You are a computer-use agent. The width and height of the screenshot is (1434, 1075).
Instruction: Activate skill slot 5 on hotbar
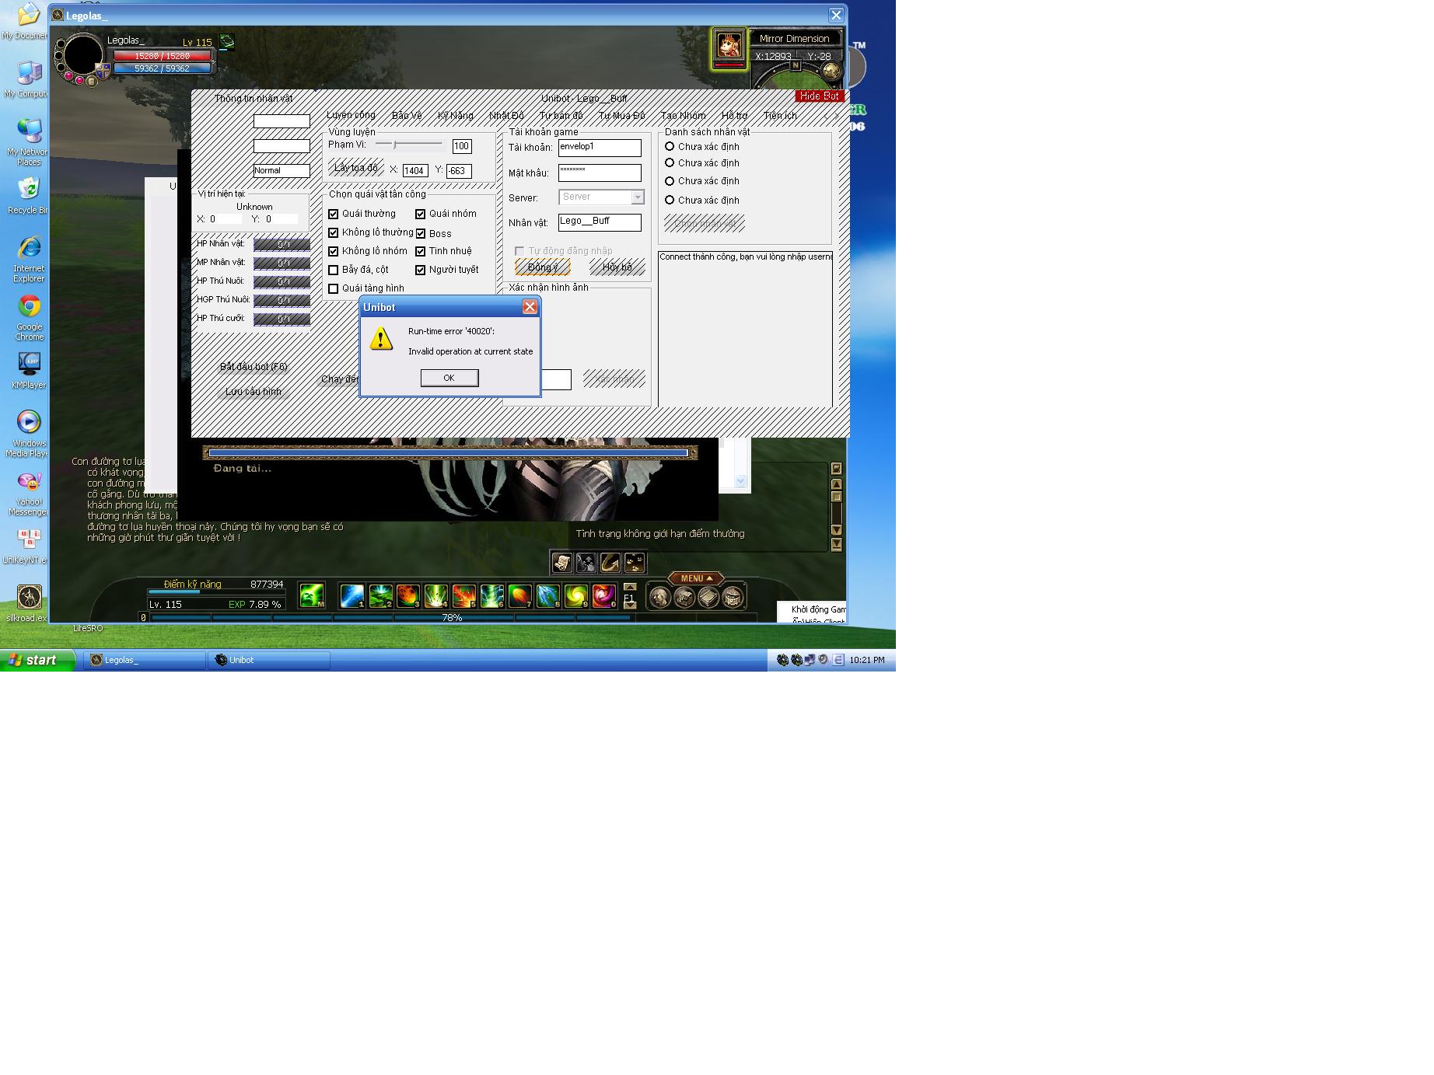coord(464,596)
